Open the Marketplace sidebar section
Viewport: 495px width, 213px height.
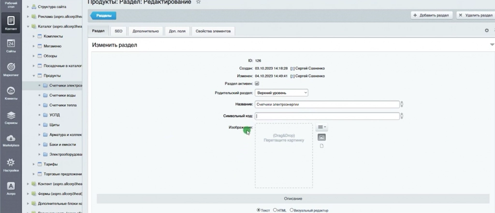pos(11,141)
